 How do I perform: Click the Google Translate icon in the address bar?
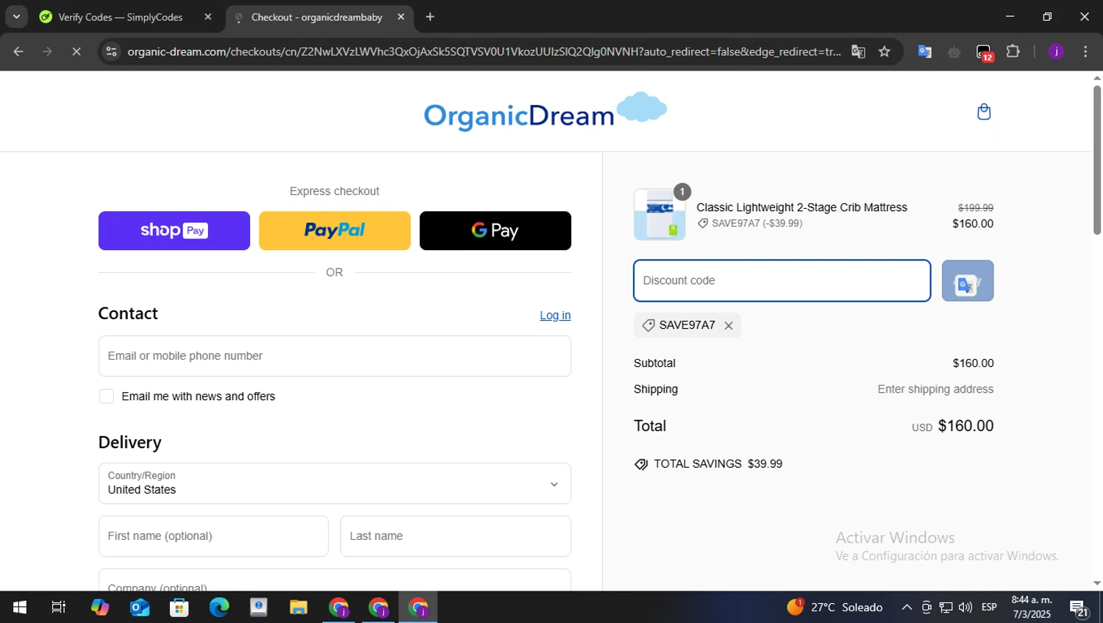point(858,51)
